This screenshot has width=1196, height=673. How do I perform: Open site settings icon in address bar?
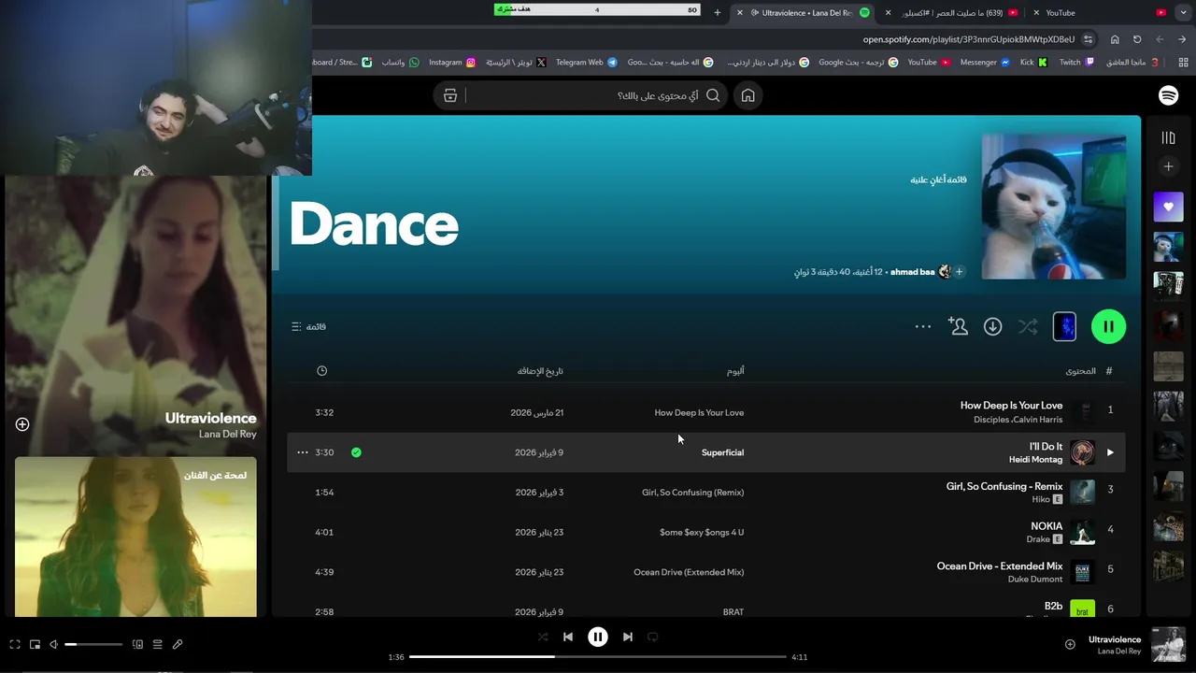(x=1089, y=39)
